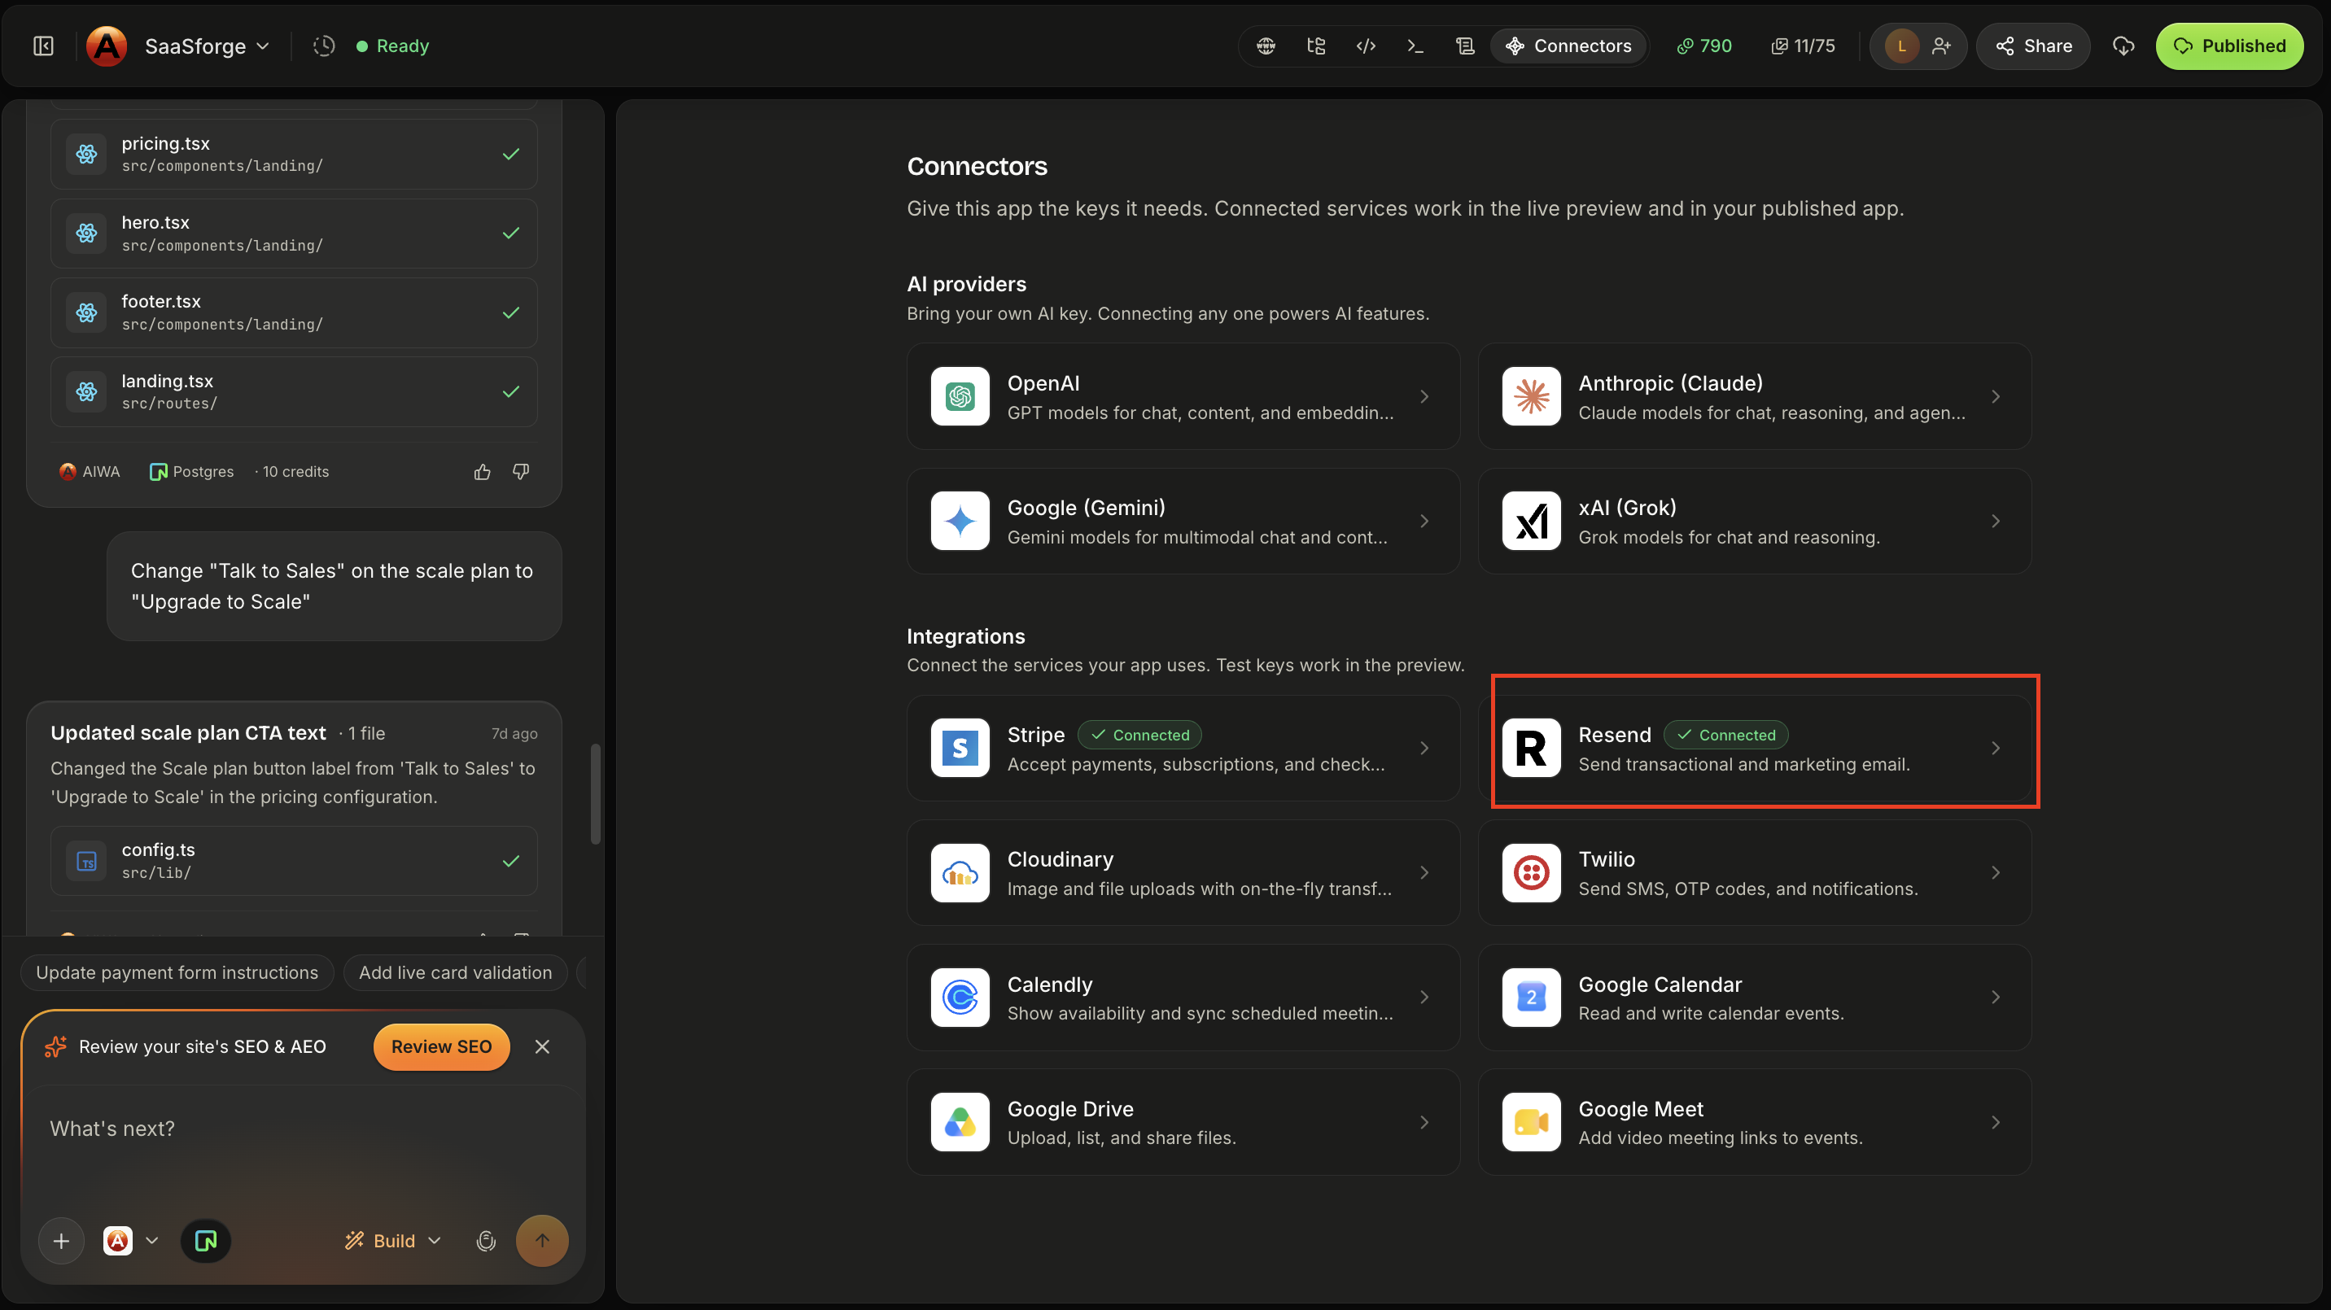Click the Share button
Viewport: 2331px width, 1310px height.
(2032, 46)
